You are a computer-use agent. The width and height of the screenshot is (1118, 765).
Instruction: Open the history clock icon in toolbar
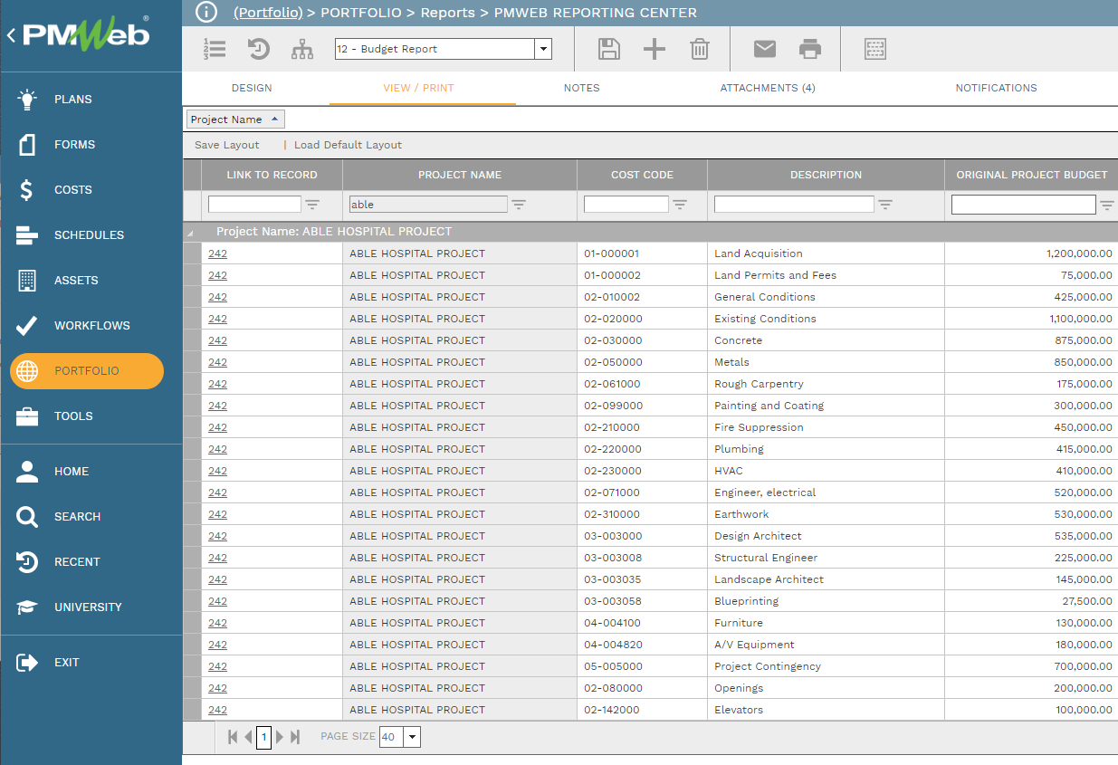tap(259, 49)
